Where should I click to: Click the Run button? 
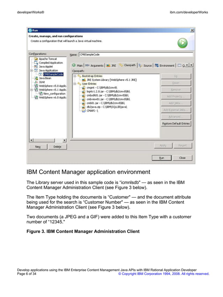(x=162, y=158)
